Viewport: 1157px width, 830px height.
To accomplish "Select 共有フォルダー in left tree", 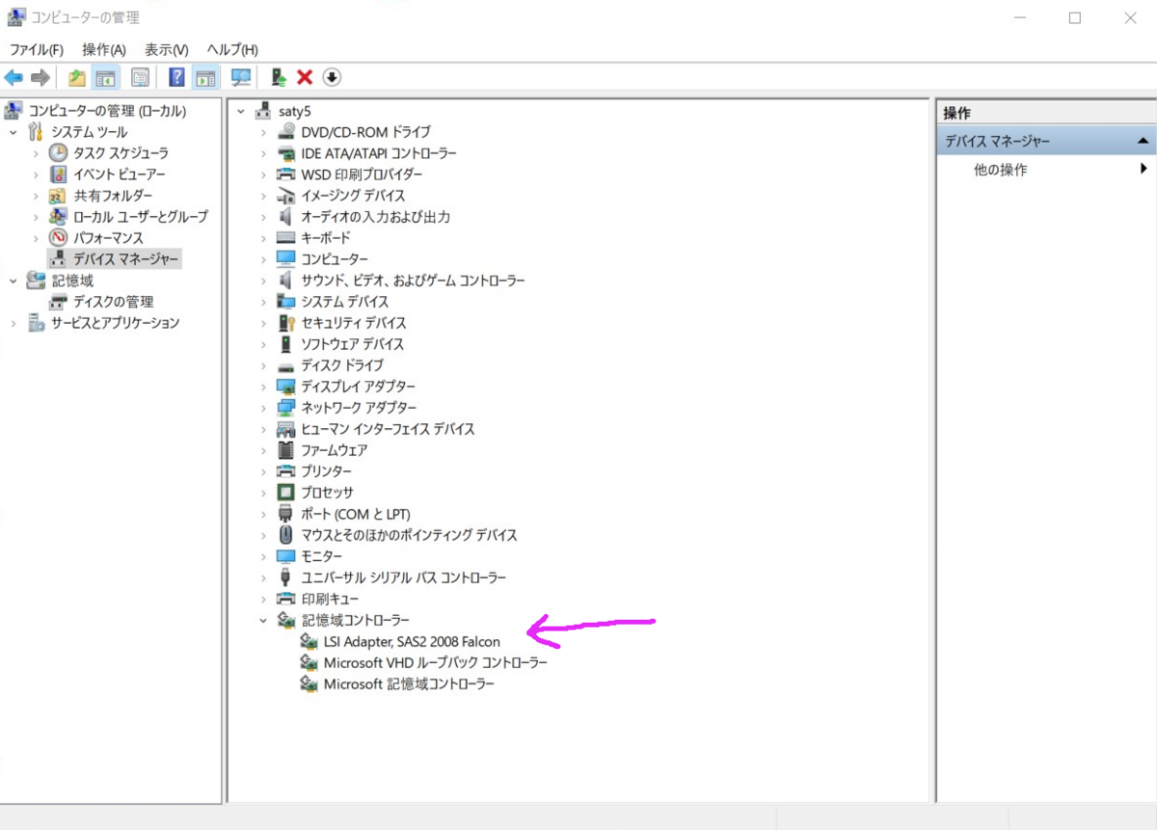I will tap(113, 196).
